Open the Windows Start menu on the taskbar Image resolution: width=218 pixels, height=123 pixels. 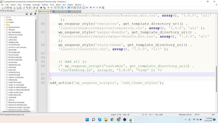click(87, 120)
